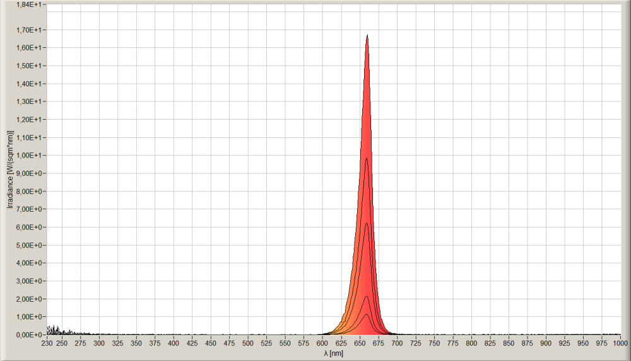Click the 1,84E+1 y-axis maximum label
Viewport: 631px width, 361px height.
point(28,4)
